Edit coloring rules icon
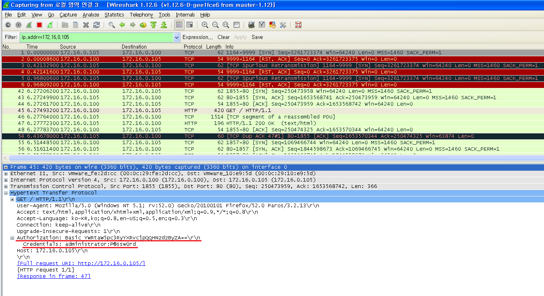Viewport: 544px width, 296px height. pyautogui.click(x=273, y=25)
